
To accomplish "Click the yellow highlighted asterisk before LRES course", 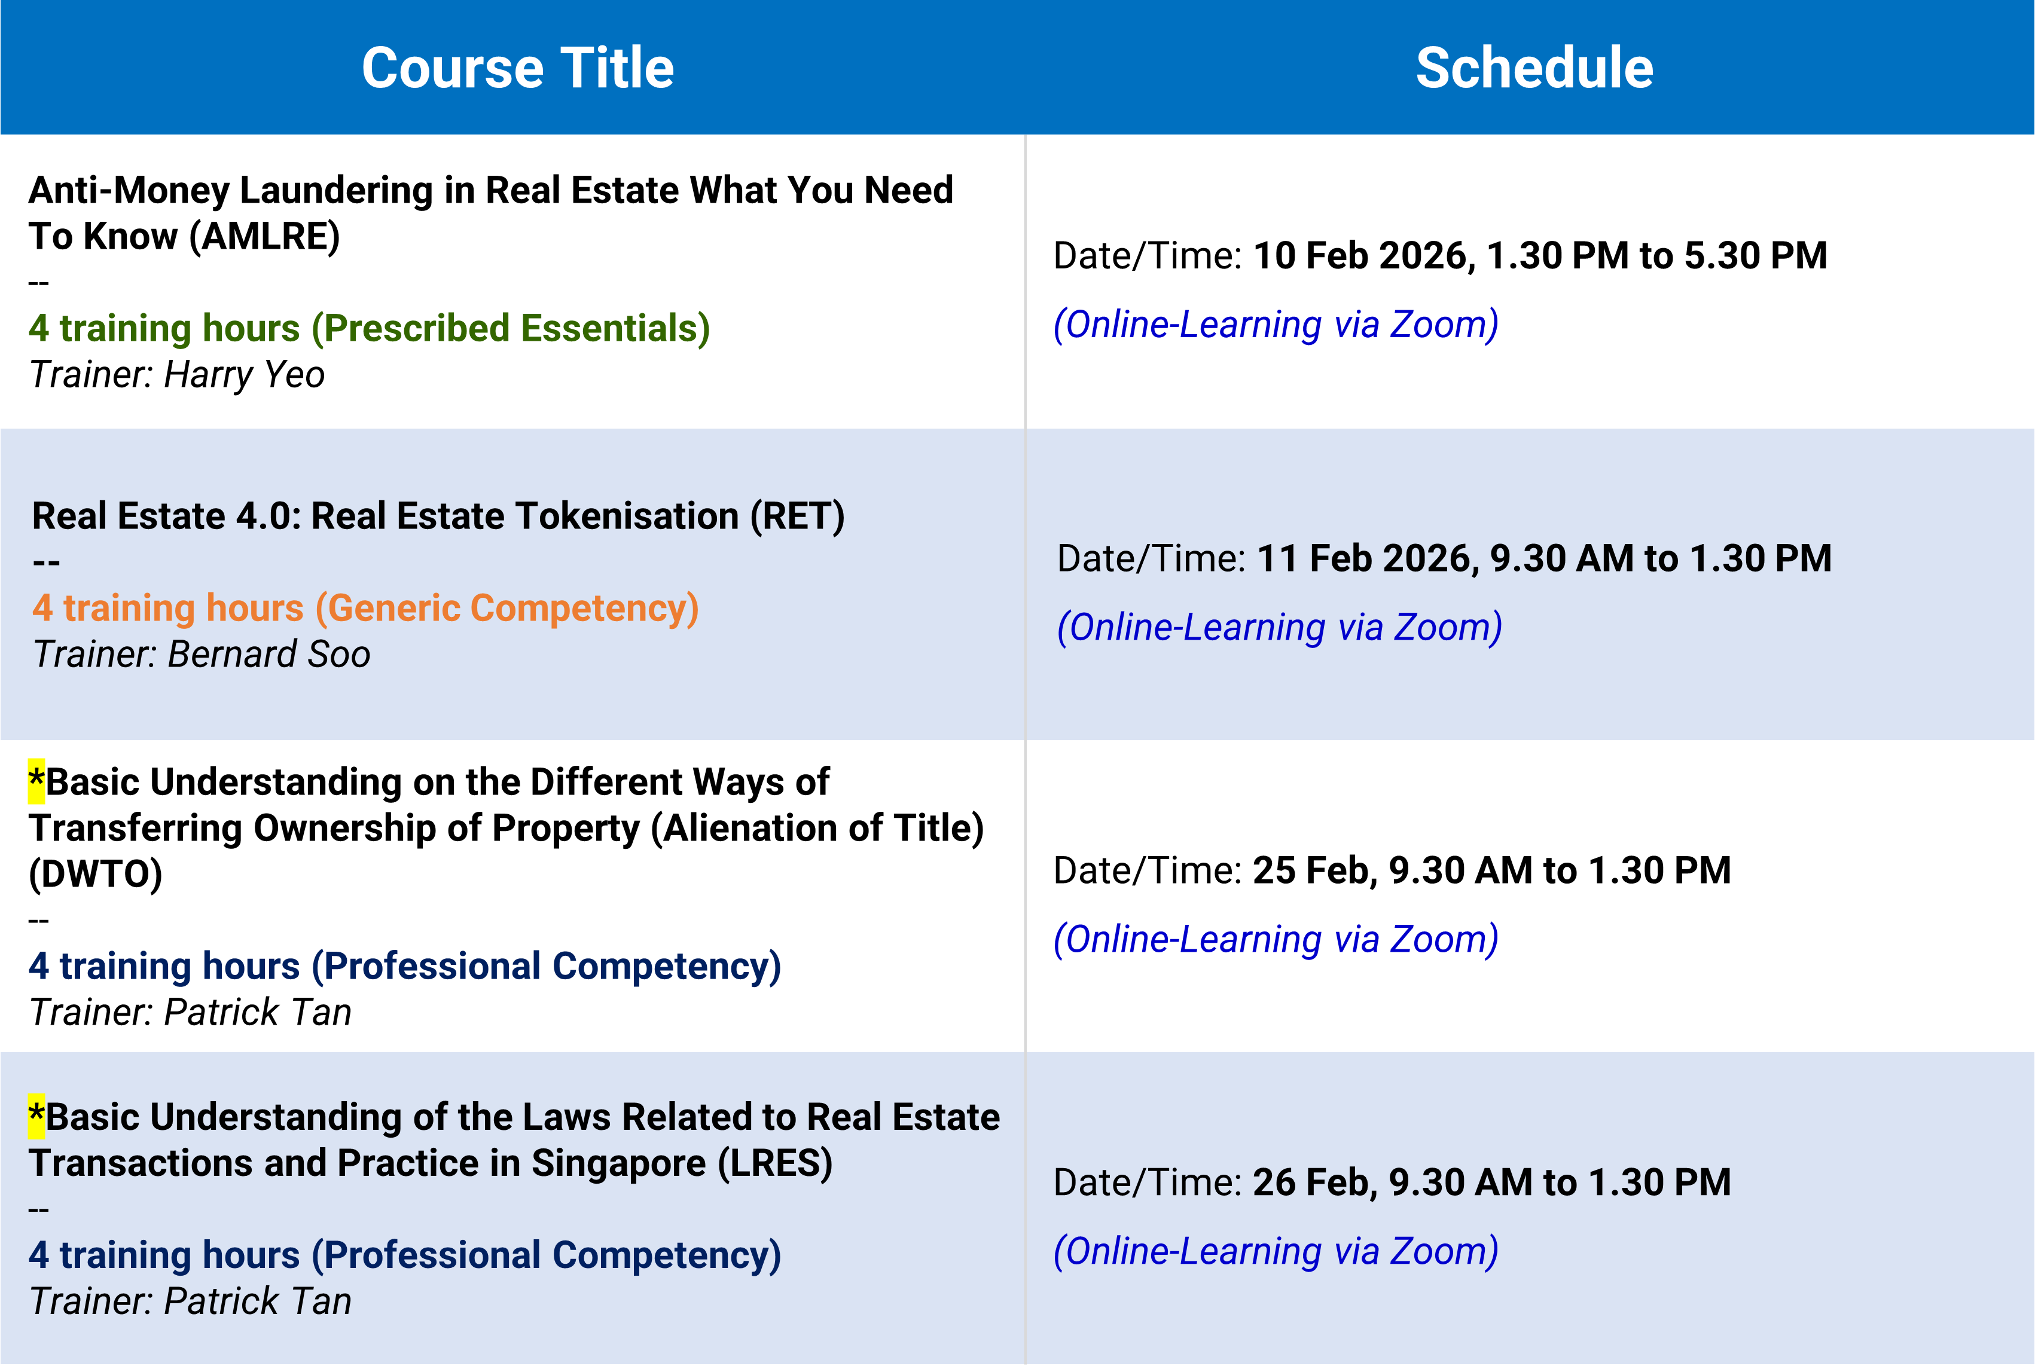I will (x=36, y=1116).
